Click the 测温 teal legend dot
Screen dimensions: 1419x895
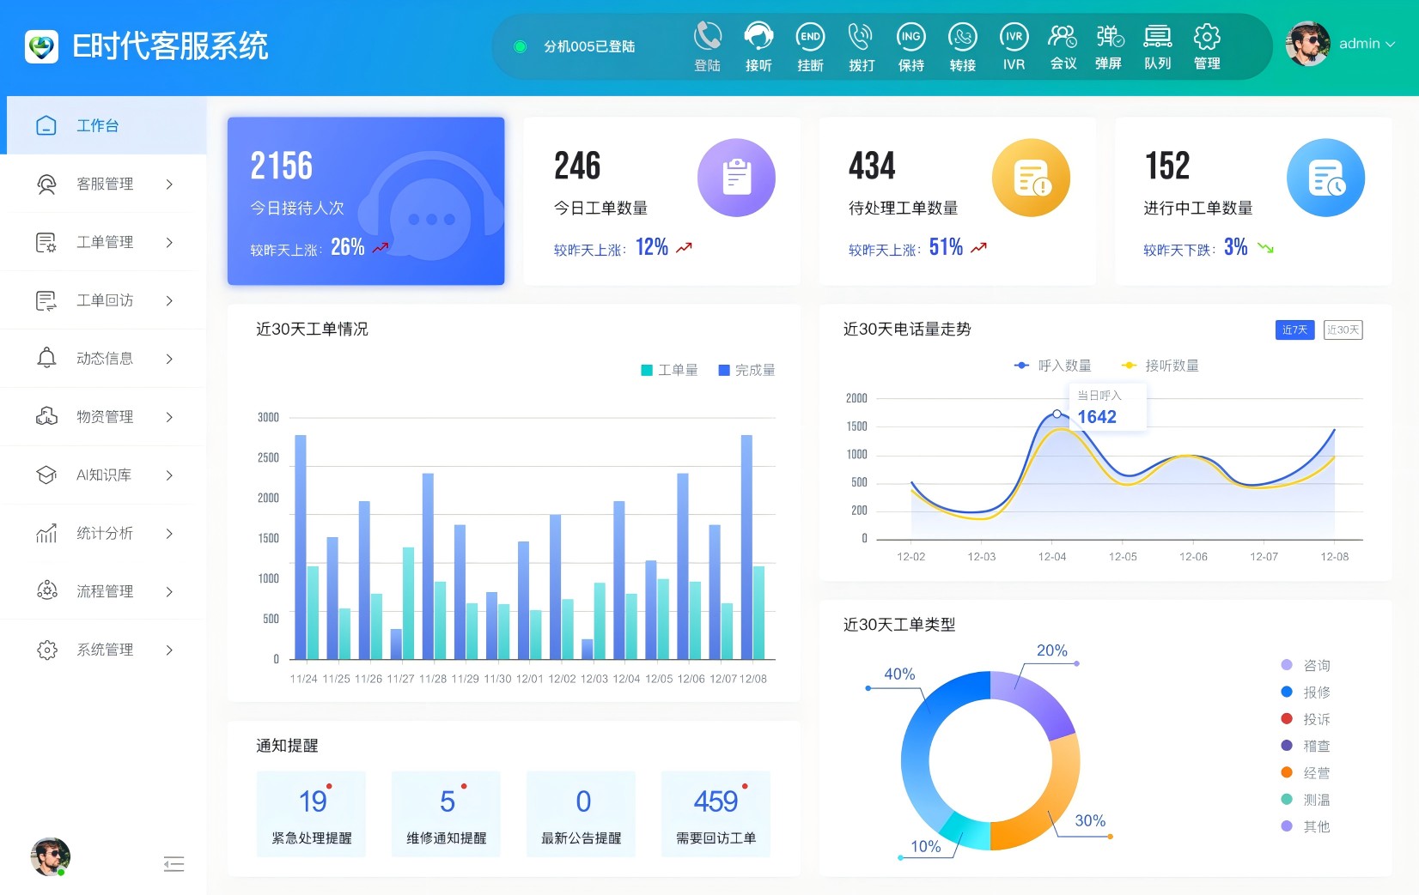1287,800
